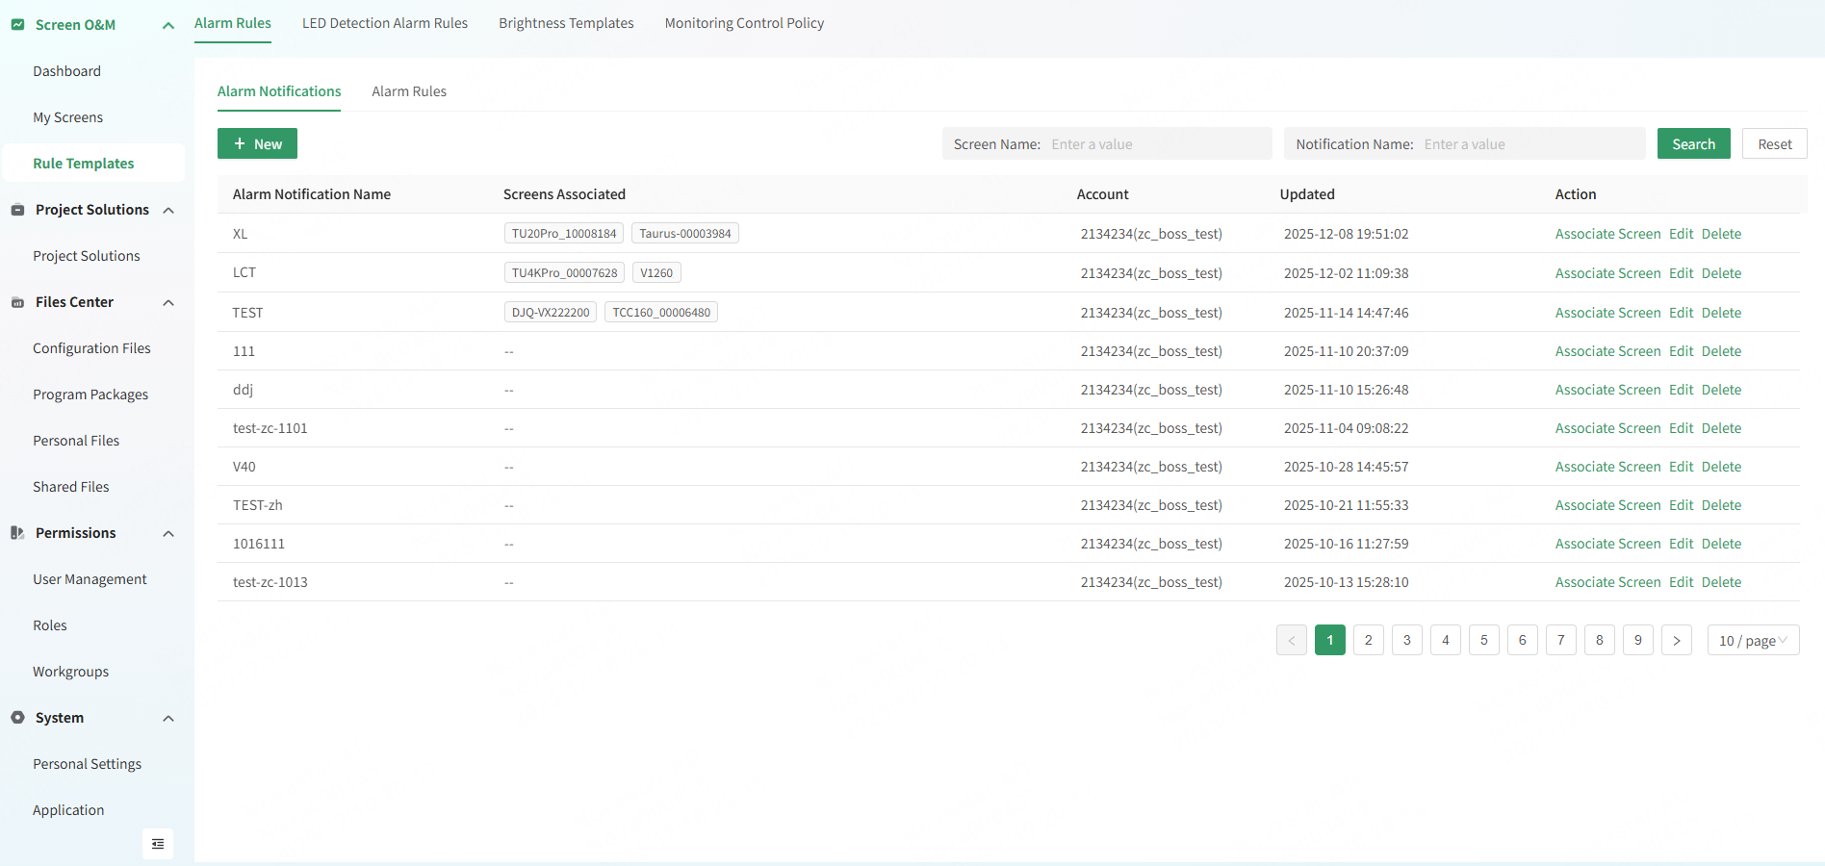
Task: Delete the TEST-zh alarm notification
Action: 1721,505
